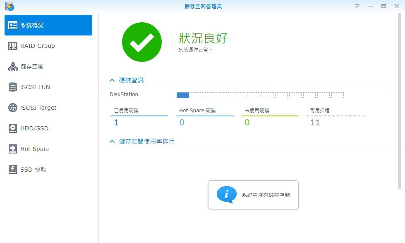Click the SSD 快取 lightning icon
405x243 pixels.
click(13, 170)
